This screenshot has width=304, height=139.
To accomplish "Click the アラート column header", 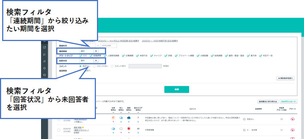I will click(293, 109).
